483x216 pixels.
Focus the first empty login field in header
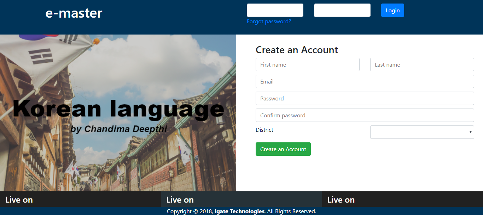pyautogui.click(x=275, y=10)
